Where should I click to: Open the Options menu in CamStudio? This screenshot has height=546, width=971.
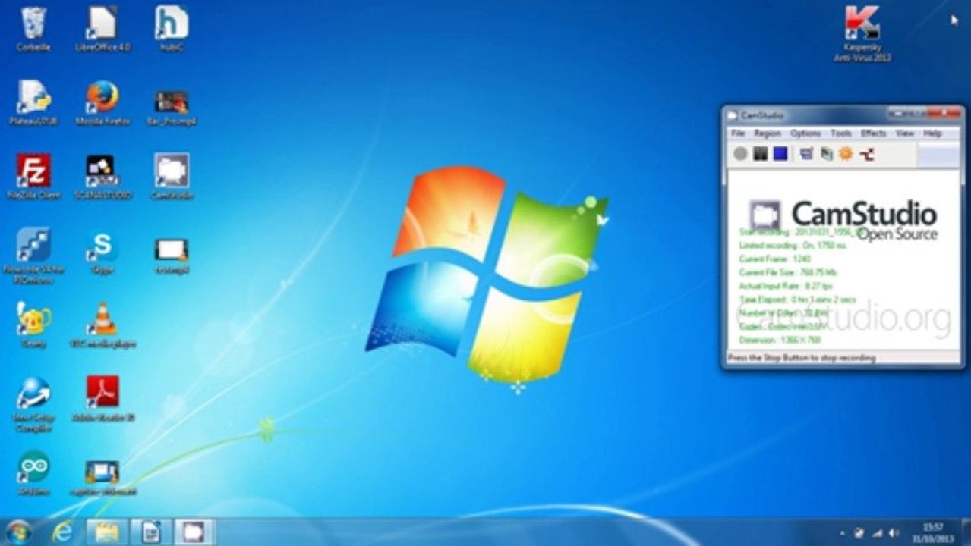pyautogui.click(x=805, y=133)
